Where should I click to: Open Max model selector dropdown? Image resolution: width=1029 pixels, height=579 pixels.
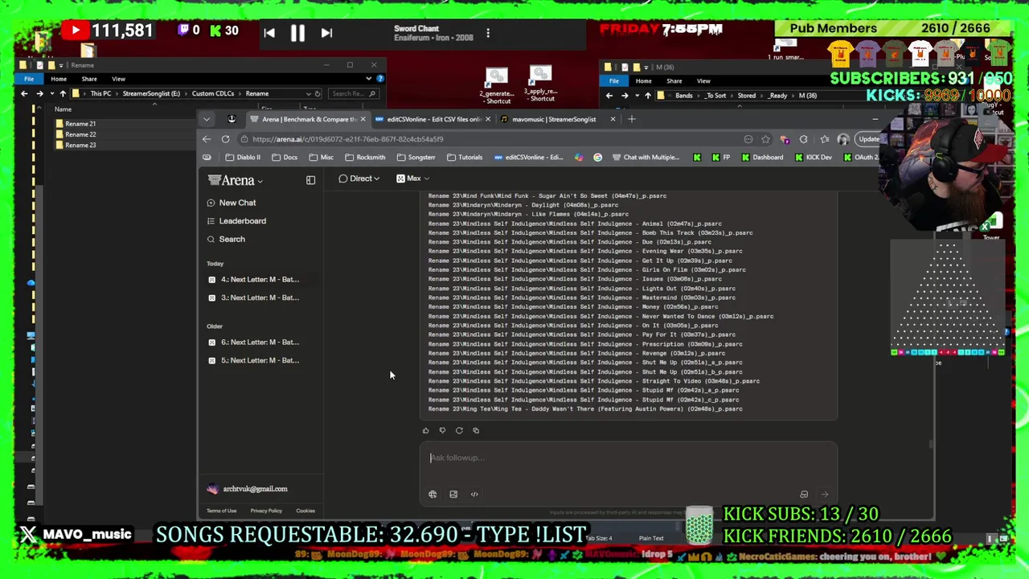[x=412, y=179]
